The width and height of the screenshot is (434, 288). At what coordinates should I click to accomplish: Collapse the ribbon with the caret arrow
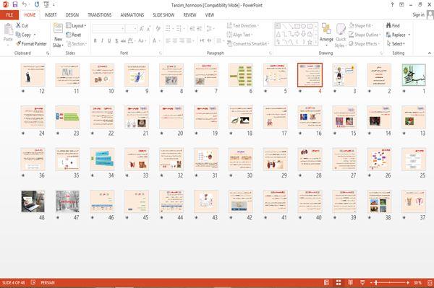[429, 53]
